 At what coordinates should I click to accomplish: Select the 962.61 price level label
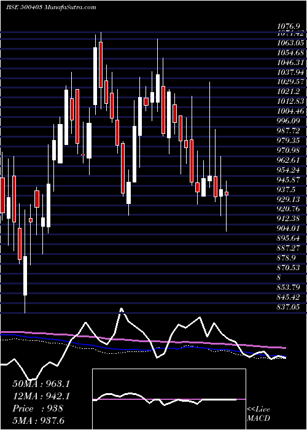click(x=288, y=160)
